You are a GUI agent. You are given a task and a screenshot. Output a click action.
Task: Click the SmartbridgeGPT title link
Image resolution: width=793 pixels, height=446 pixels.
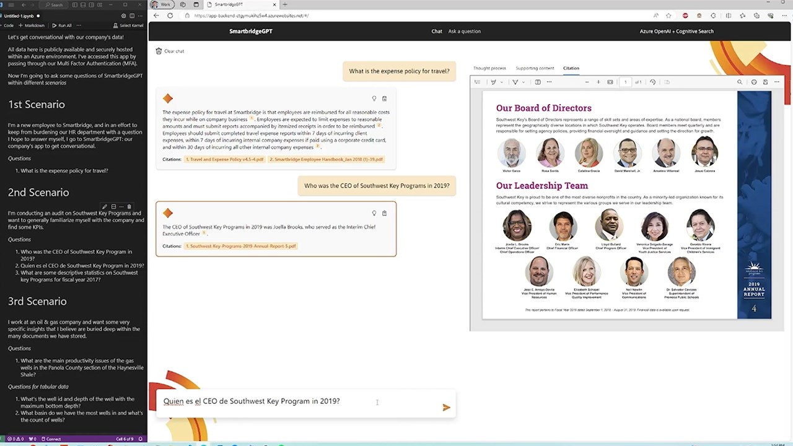[x=251, y=31]
